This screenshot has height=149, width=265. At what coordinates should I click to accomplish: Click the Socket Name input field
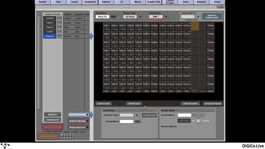point(184,115)
